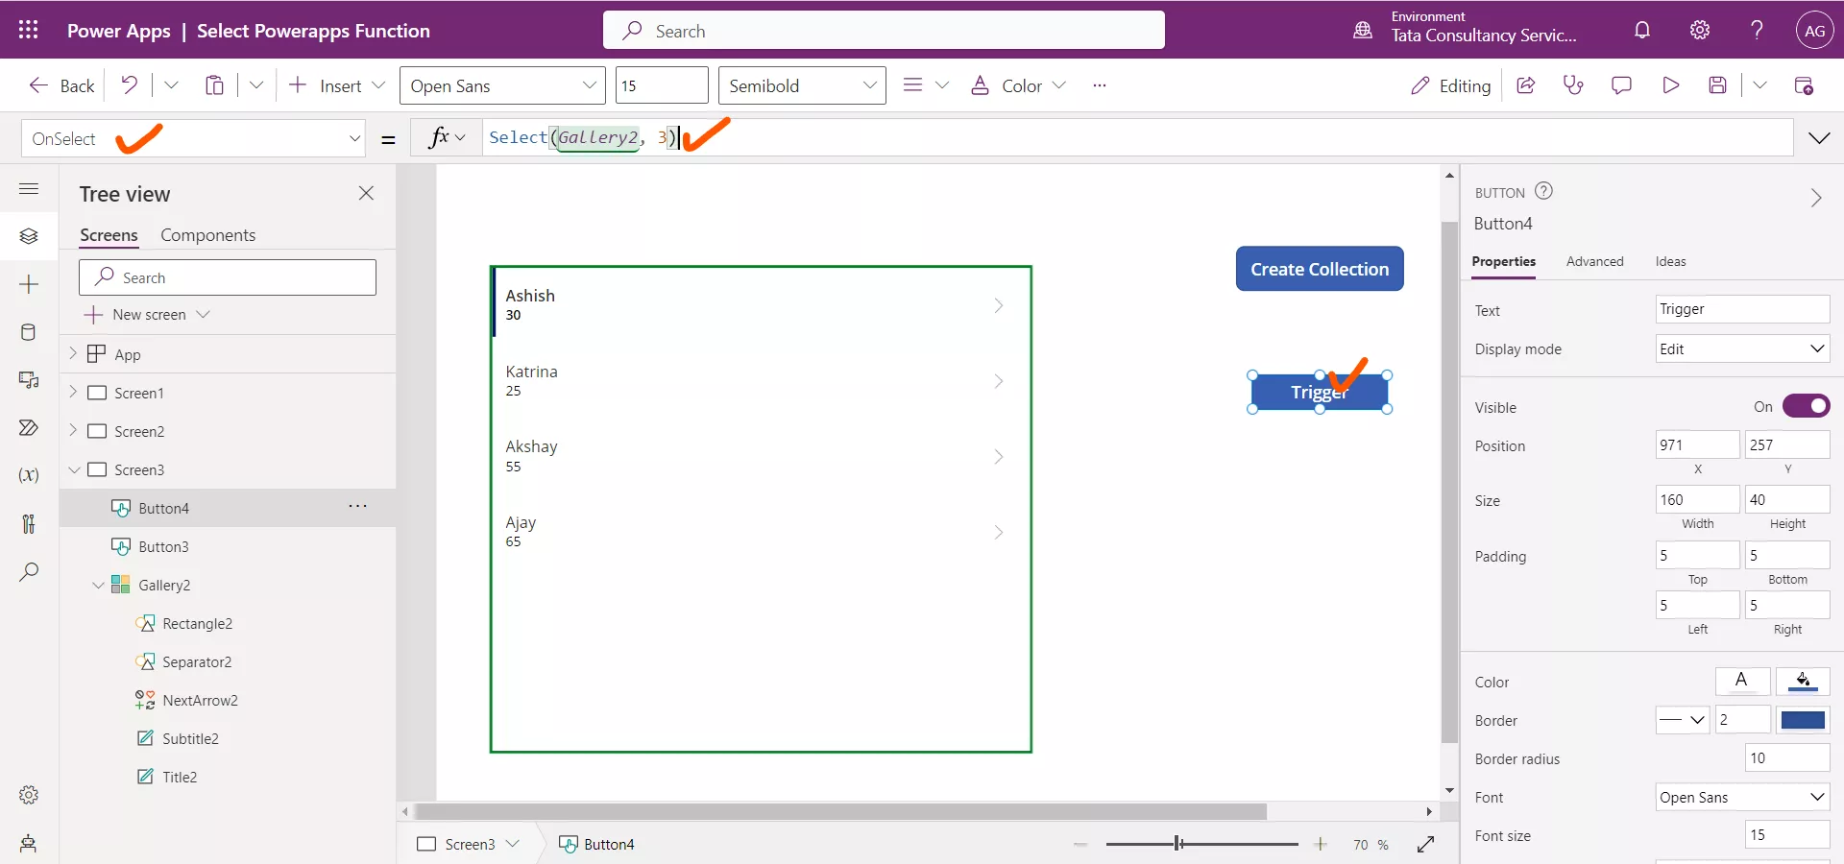1844x864 pixels.
Task: Open the Advanced tools panel
Action: tap(29, 523)
